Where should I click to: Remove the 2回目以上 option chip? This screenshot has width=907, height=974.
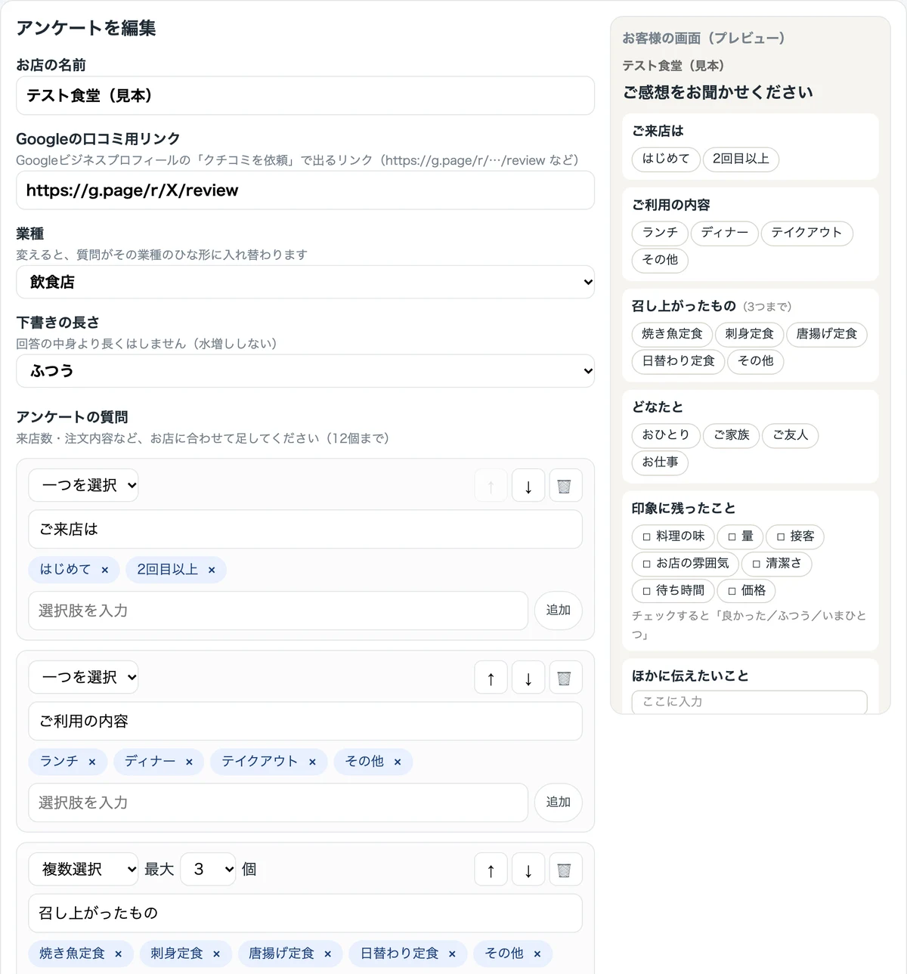(212, 570)
